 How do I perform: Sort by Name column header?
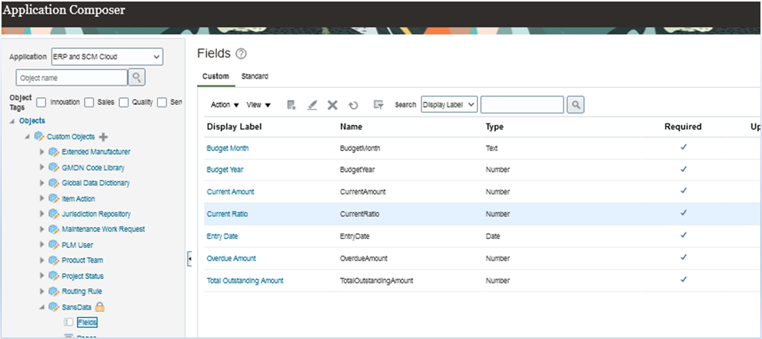(x=351, y=127)
